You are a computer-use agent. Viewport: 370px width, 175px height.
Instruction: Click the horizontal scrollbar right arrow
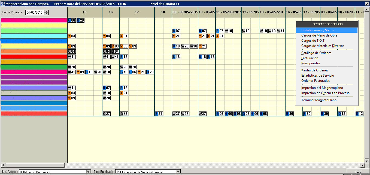pos(362,165)
